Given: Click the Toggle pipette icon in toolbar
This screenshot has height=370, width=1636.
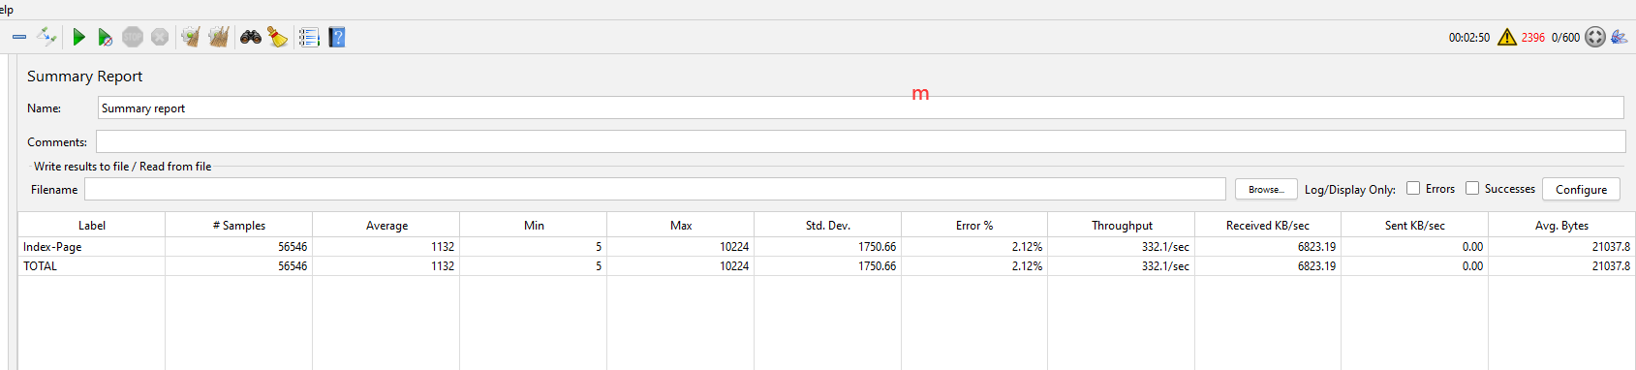Looking at the screenshot, I should coord(46,37).
